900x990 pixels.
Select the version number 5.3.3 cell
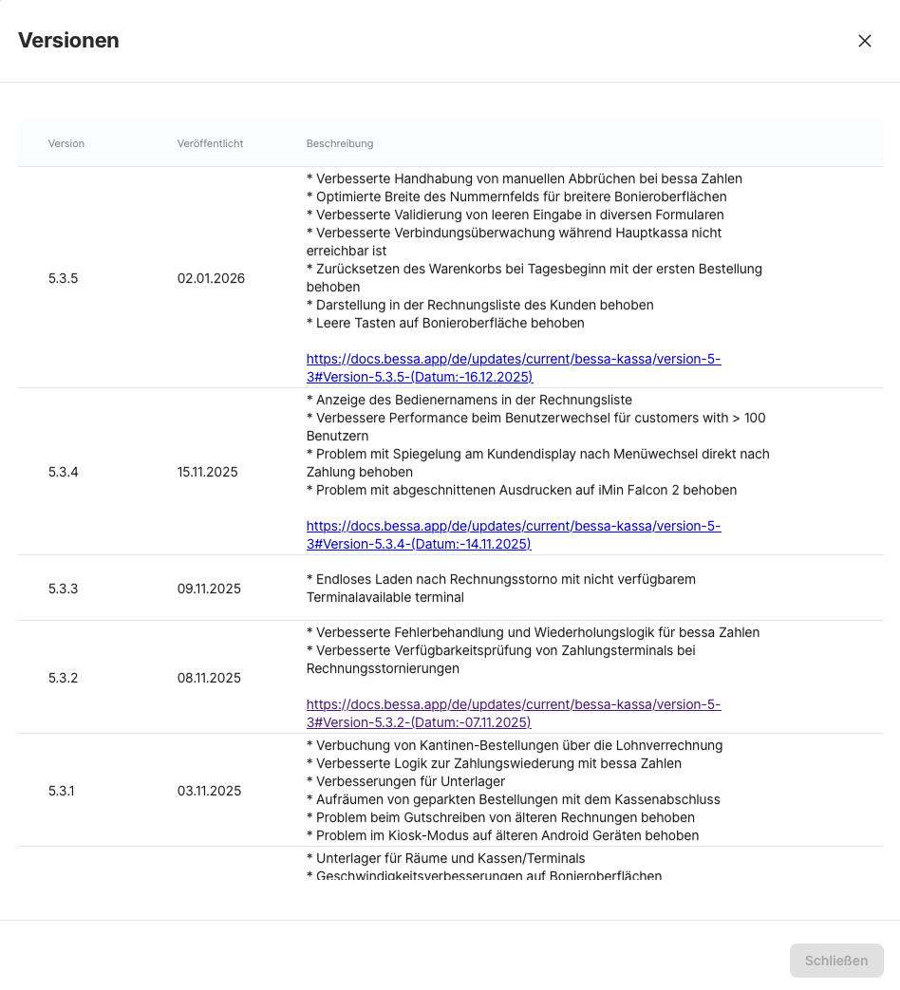pyautogui.click(x=64, y=588)
